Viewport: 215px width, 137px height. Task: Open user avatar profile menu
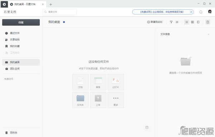pyautogui.click(x=210, y=12)
